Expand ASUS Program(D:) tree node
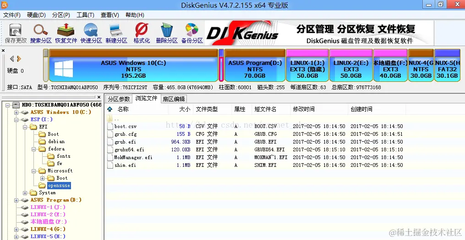The width and height of the screenshot is (465, 240). tap(16, 200)
